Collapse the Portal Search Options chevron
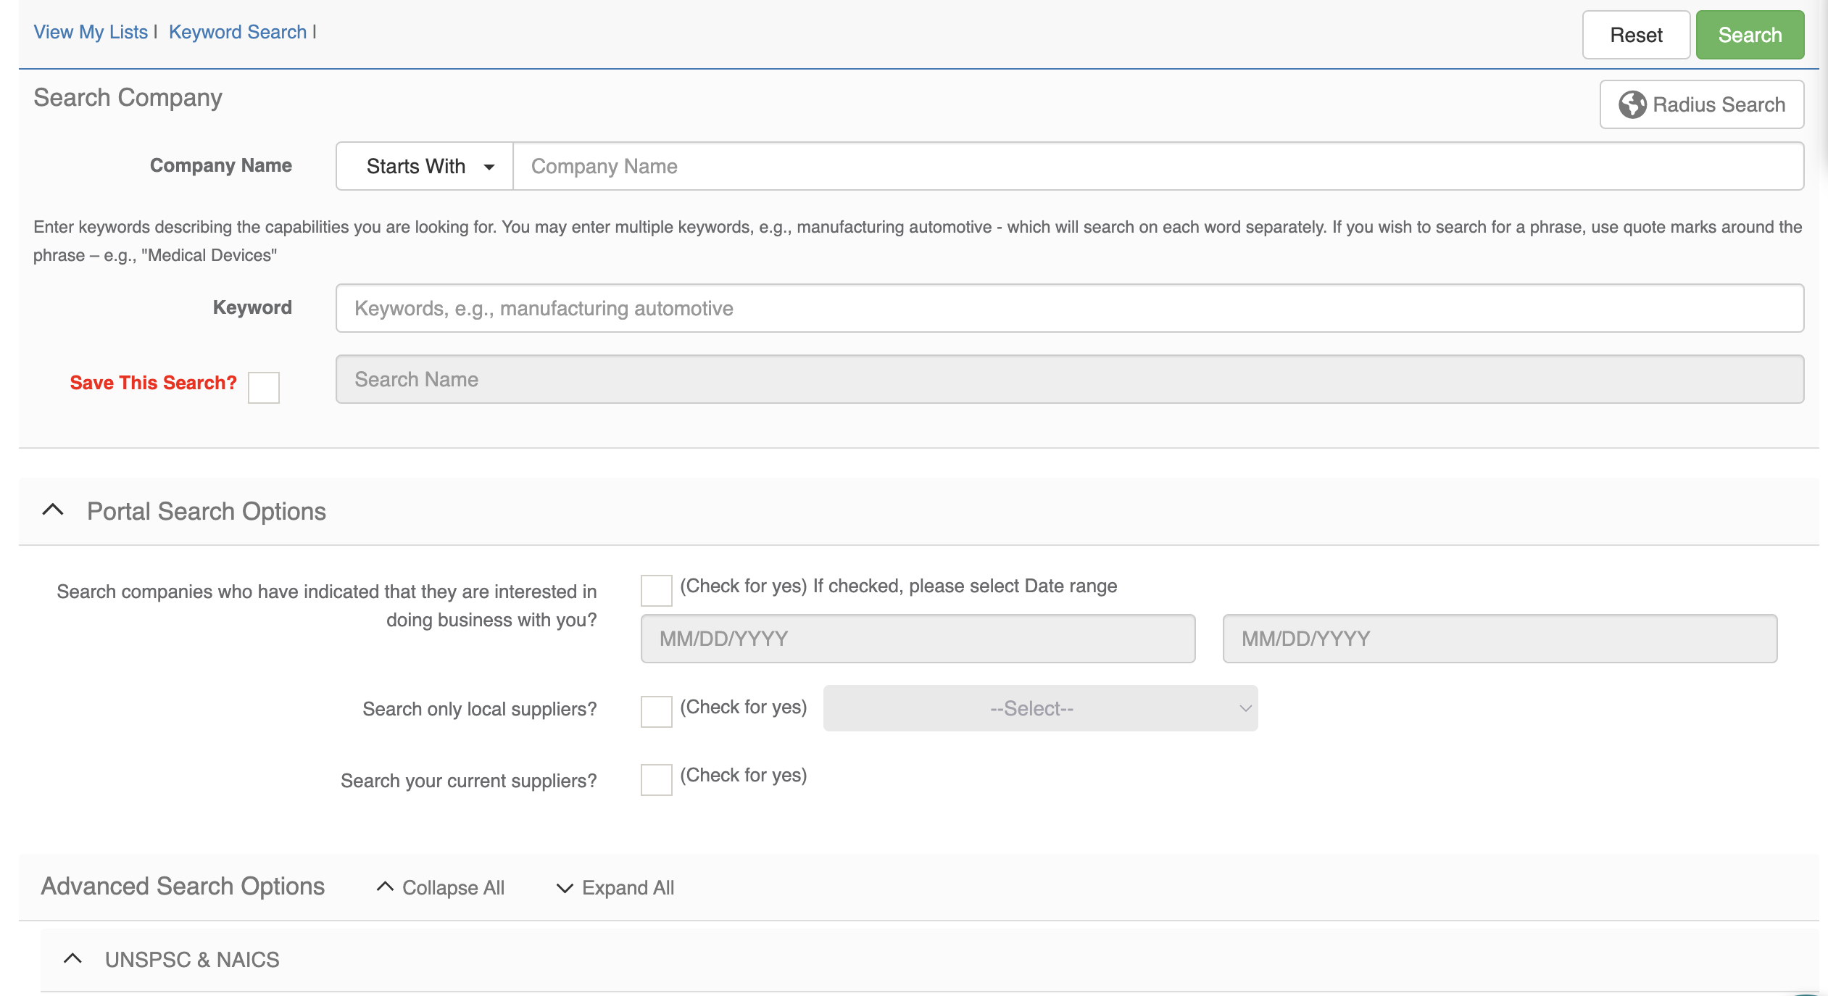This screenshot has height=996, width=1828. point(51,510)
